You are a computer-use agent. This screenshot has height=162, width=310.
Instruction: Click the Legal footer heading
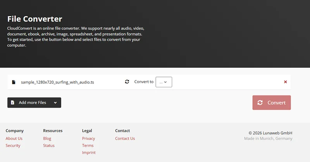tap(87, 131)
